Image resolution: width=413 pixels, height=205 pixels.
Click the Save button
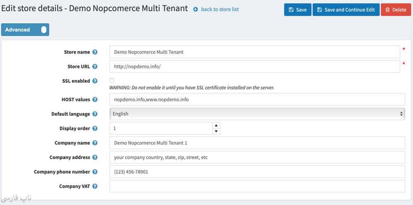[x=297, y=10]
